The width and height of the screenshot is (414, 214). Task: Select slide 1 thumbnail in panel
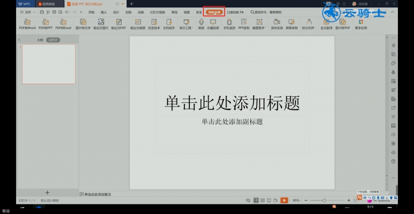(x=49, y=64)
